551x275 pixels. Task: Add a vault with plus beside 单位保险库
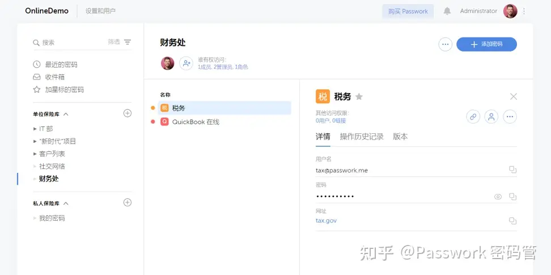click(128, 113)
